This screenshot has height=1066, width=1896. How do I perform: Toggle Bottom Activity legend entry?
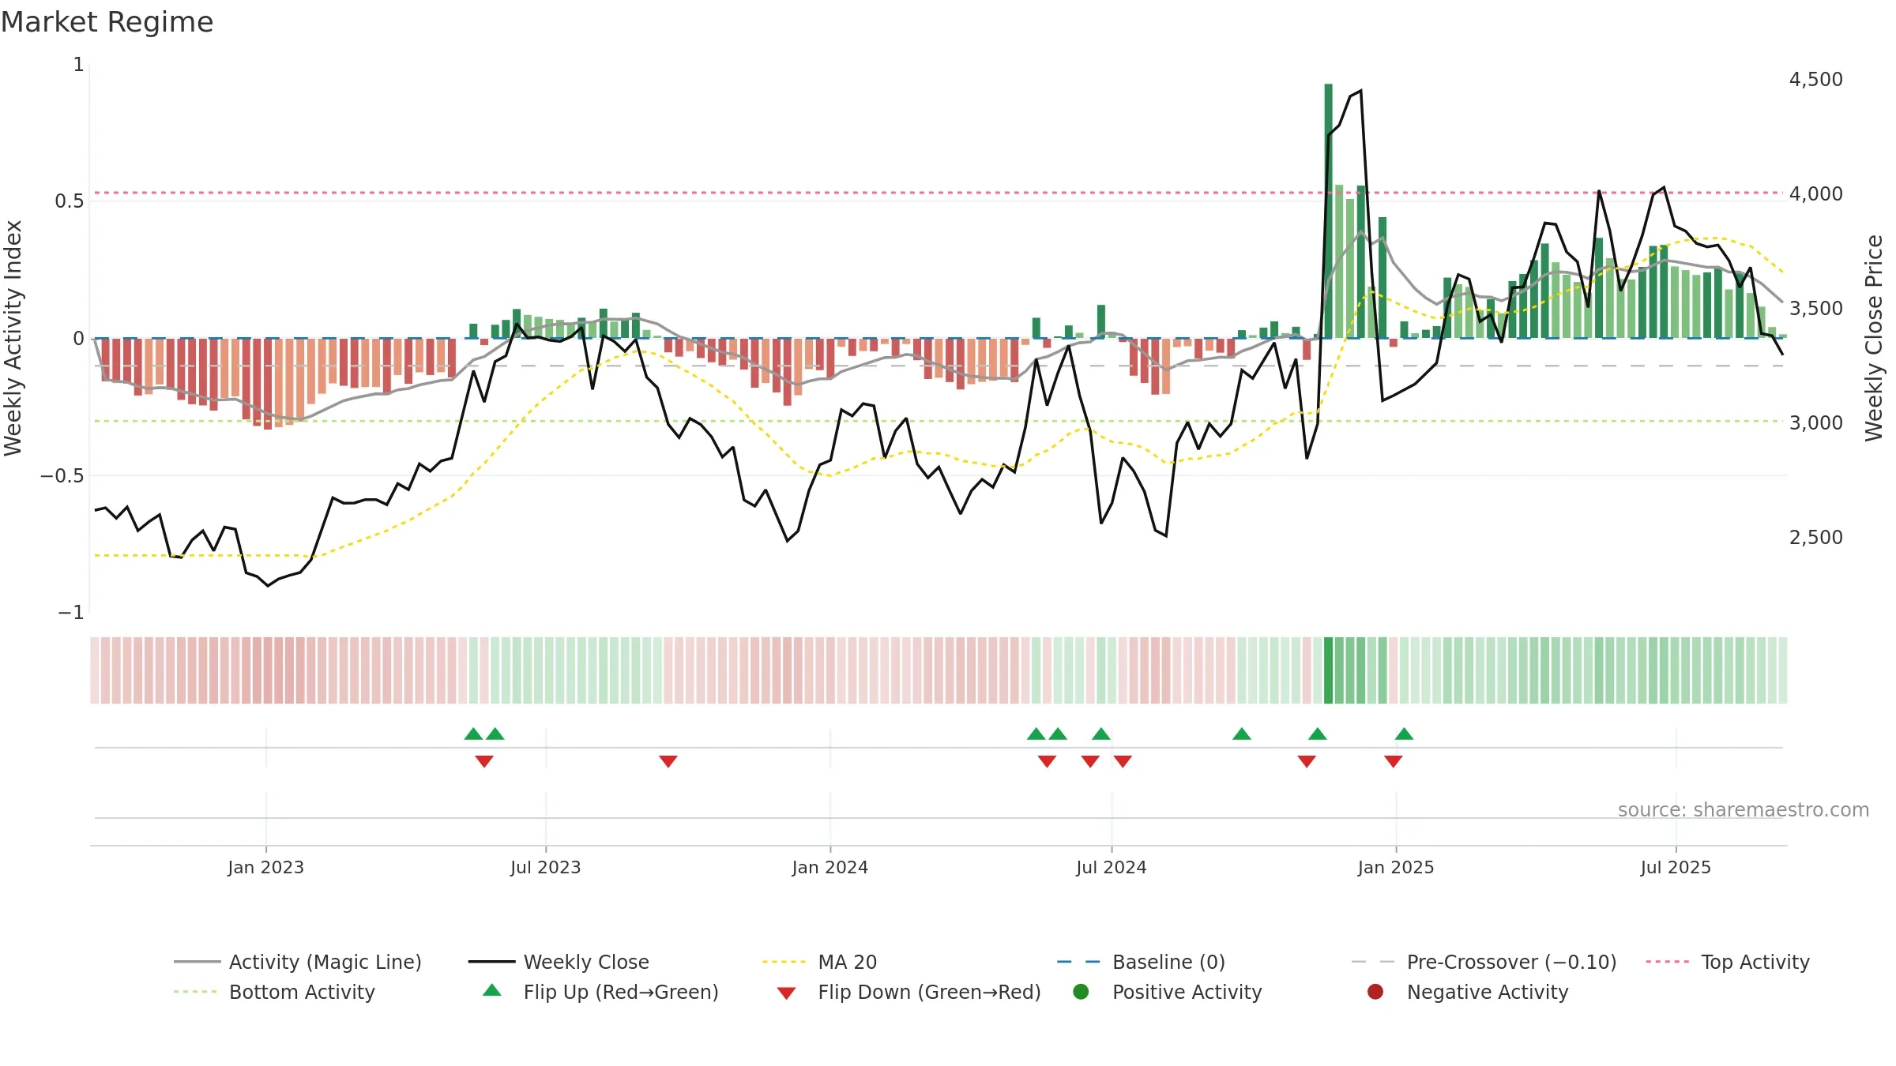pyautogui.click(x=274, y=992)
